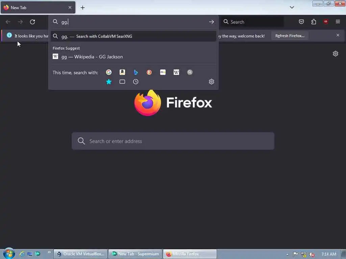This screenshot has width=346, height=259.
Task: Open a new tab with plus button
Action: (x=82, y=8)
